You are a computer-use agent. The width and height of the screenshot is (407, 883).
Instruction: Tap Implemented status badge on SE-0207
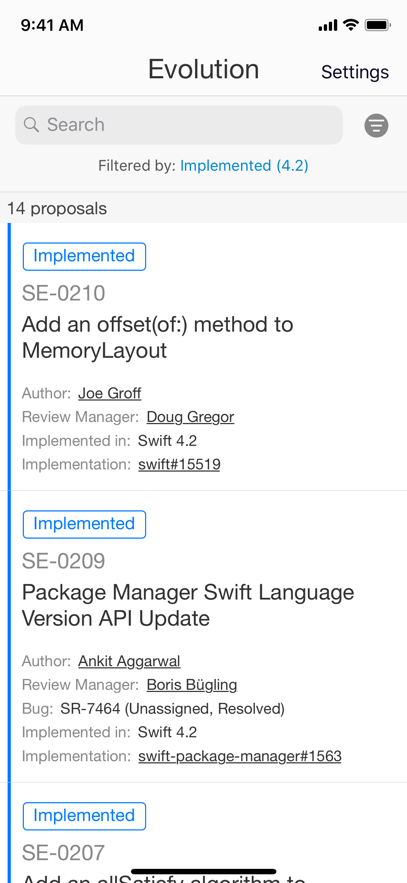[84, 816]
